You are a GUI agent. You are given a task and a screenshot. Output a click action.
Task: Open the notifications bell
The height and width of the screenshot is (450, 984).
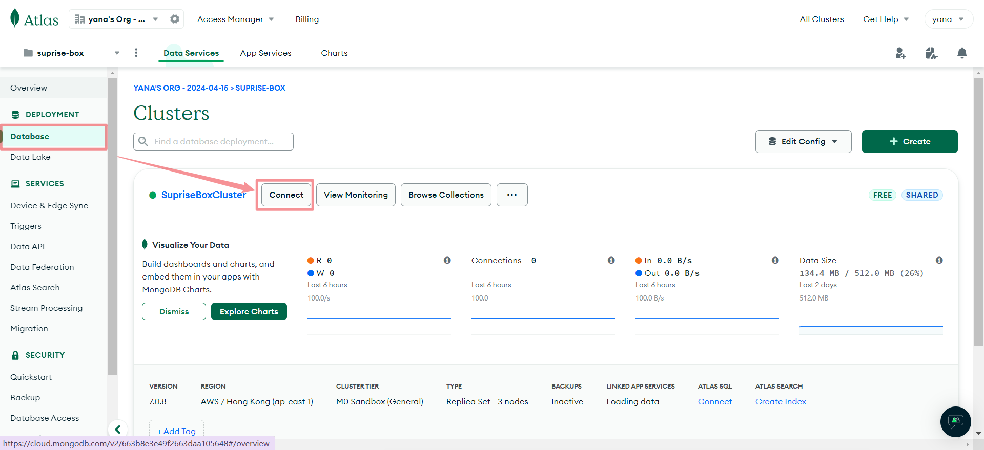[962, 53]
